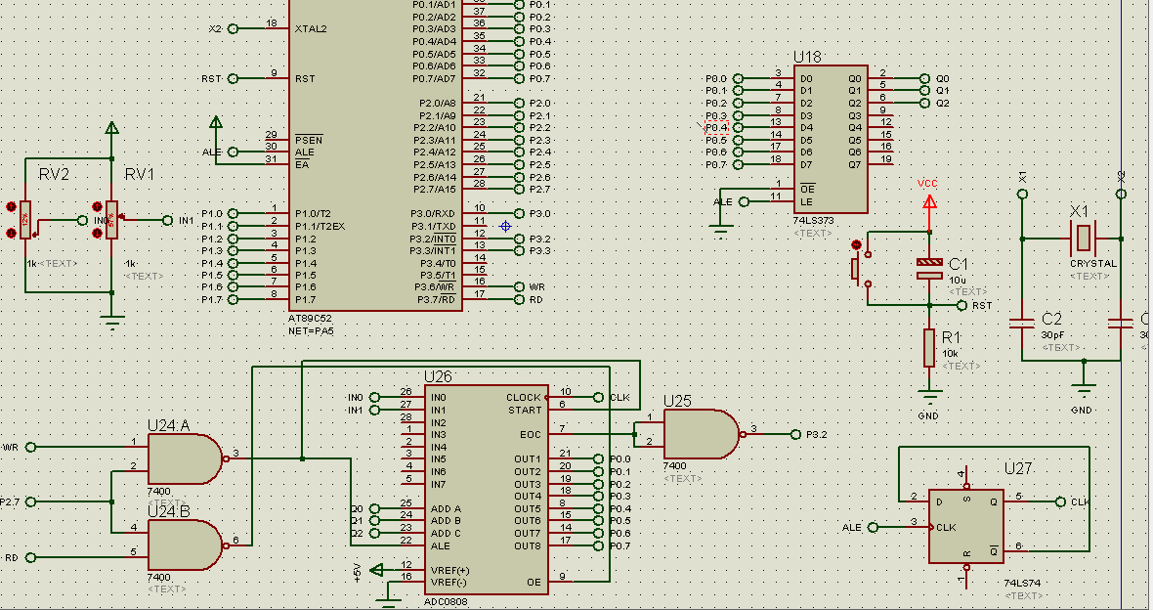Click the P3.2 terminal at U25 output
The image size is (1153, 610).
796,434
